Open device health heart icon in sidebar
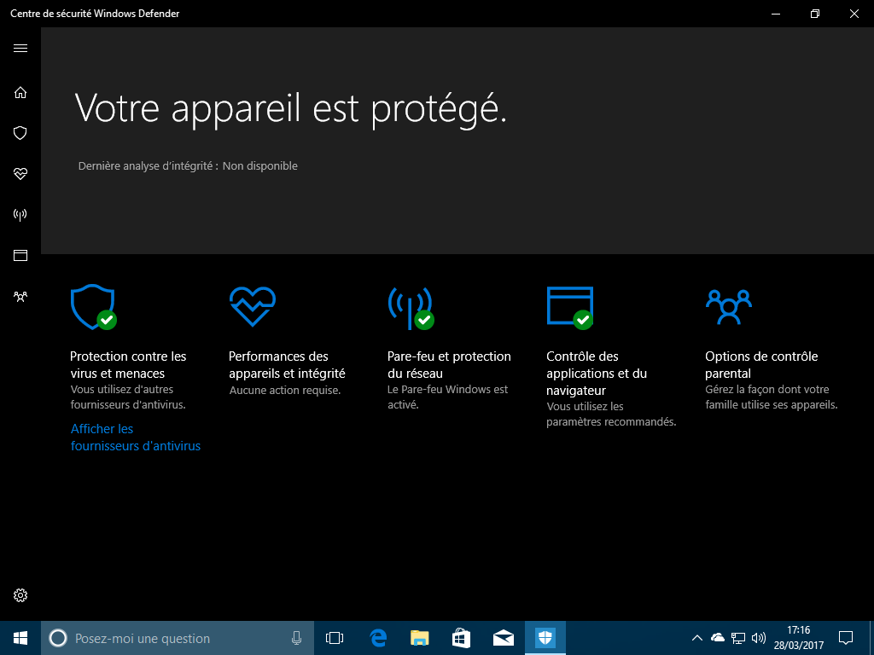 [20, 174]
